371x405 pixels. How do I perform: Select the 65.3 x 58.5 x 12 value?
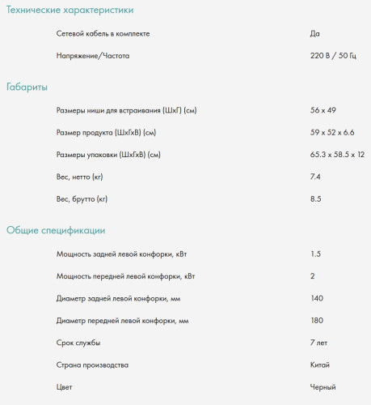[337, 155]
